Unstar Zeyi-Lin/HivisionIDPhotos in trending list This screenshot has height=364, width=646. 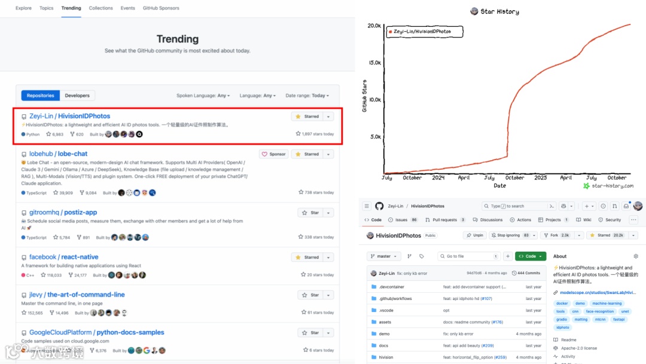[307, 117]
